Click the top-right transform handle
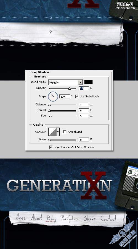Image resolution: width=138 pixels, height=249 pixels. click(x=121, y=17)
